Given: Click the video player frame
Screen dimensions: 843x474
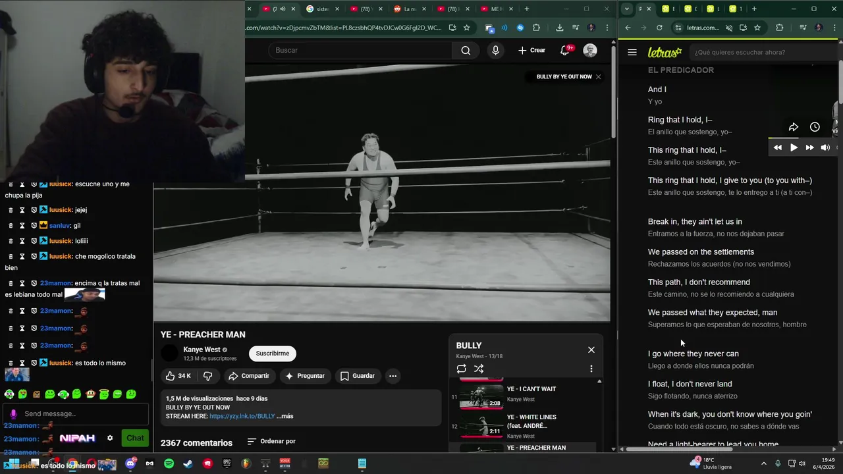Looking at the screenshot, I should pos(381,194).
